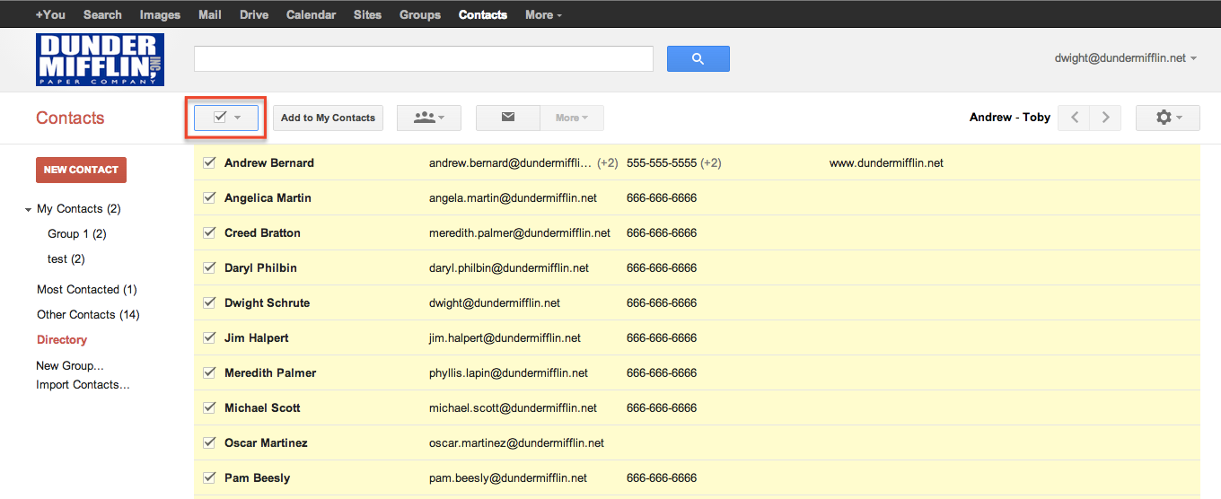Open Pam Beesly contact name

257,478
